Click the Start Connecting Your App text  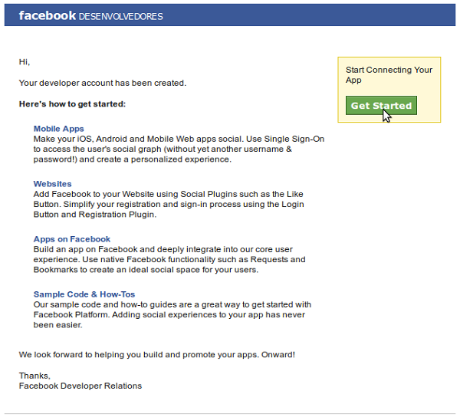pos(389,74)
